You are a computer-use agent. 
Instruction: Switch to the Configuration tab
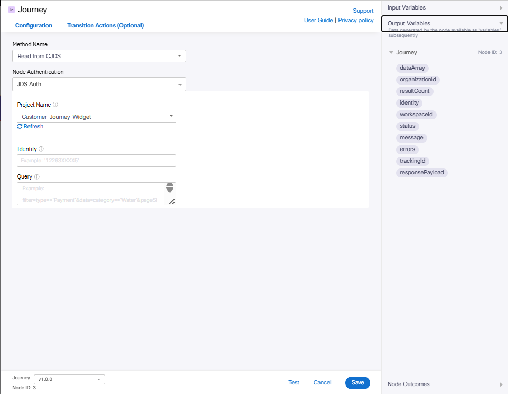tap(34, 25)
